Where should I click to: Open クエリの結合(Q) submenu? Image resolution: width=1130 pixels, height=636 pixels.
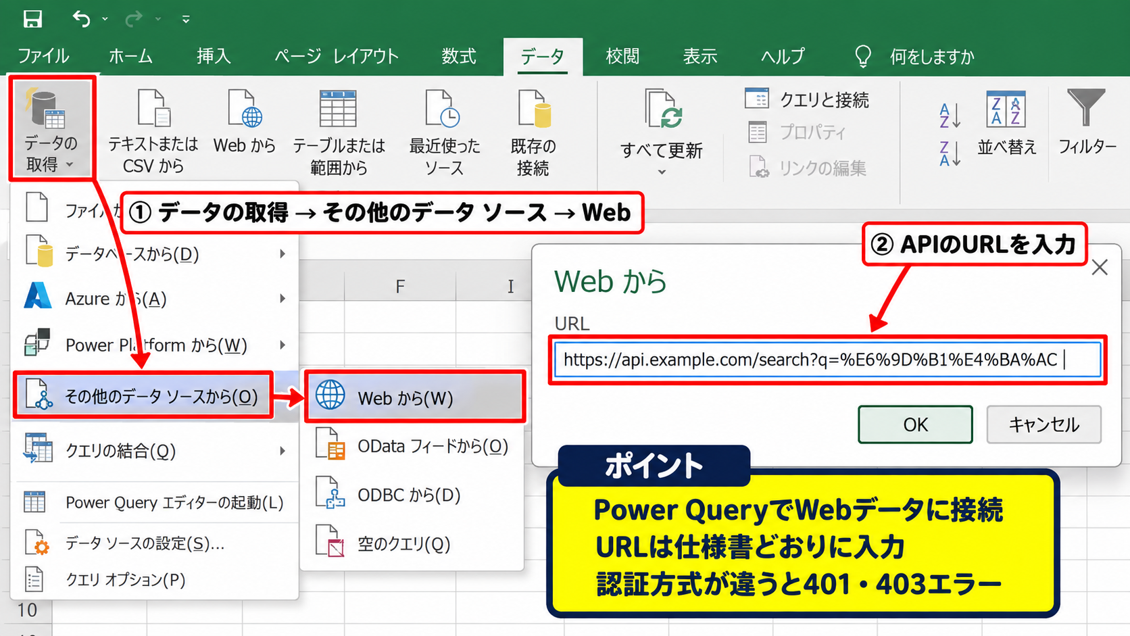click(154, 450)
